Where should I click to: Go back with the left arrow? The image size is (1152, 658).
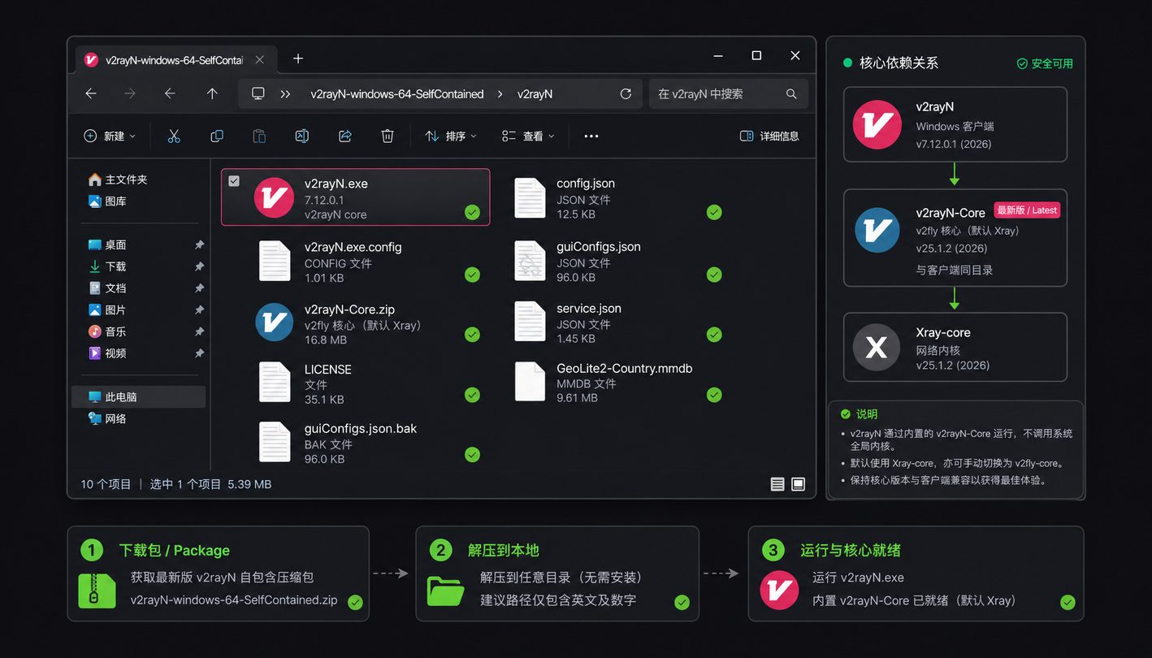pyautogui.click(x=91, y=93)
